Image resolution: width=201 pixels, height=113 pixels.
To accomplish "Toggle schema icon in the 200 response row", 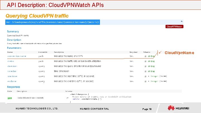I will (x=68, y=98).
